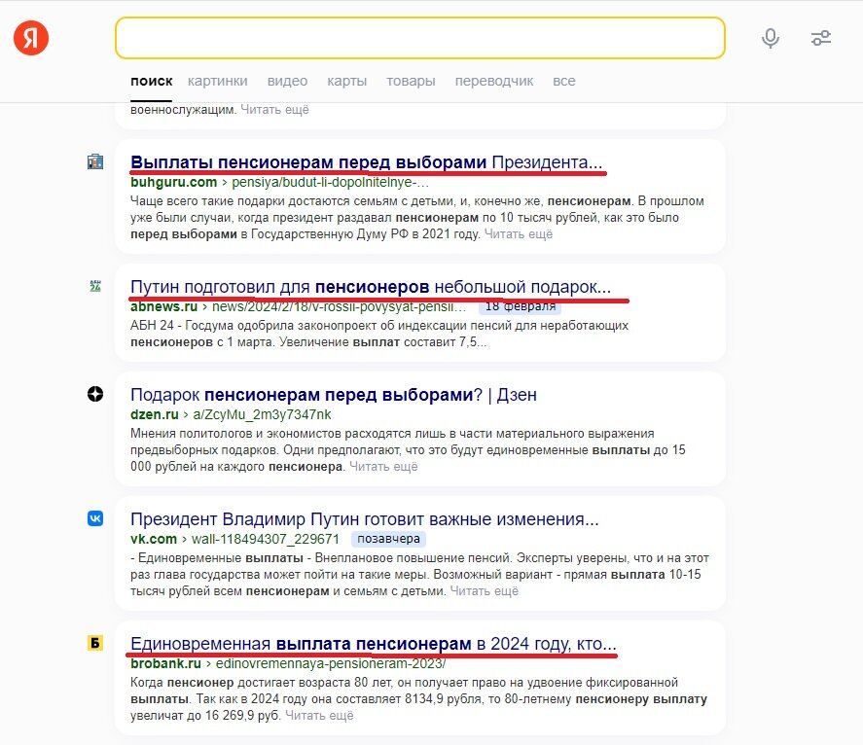The width and height of the screenshot is (863, 745).
Task: Click the все tab
Action: pyautogui.click(x=563, y=81)
